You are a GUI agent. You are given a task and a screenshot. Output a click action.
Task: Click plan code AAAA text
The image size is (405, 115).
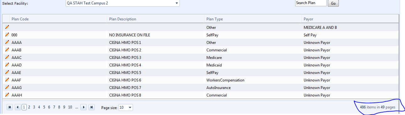point(17,42)
